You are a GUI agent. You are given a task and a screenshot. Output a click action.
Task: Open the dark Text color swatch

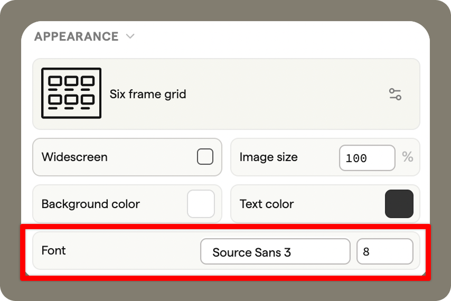click(399, 204)
